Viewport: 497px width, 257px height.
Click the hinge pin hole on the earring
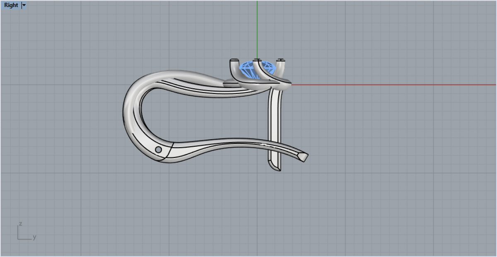coord(158,149)
